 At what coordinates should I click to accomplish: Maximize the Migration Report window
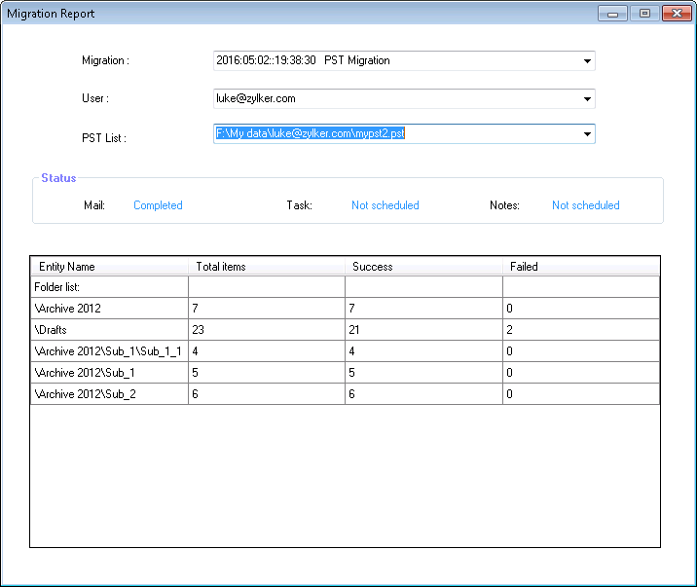click(x=643, y=14)
